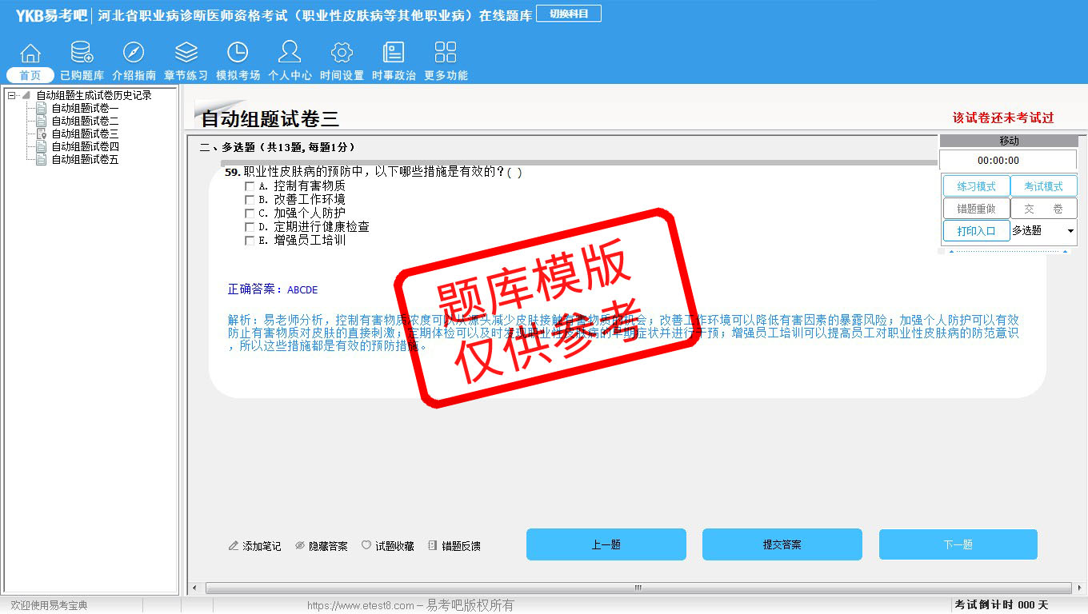The height and width of the screenshot is (614, 1088).
Task: Open the 个人中心 menu label
Action: coord(290,75)
